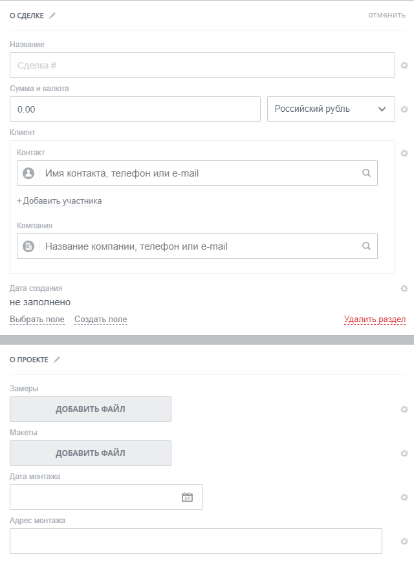Screen dimensions: 414x562
Task: Click the gear icon beside Клиент block
Action: (404, 153)
